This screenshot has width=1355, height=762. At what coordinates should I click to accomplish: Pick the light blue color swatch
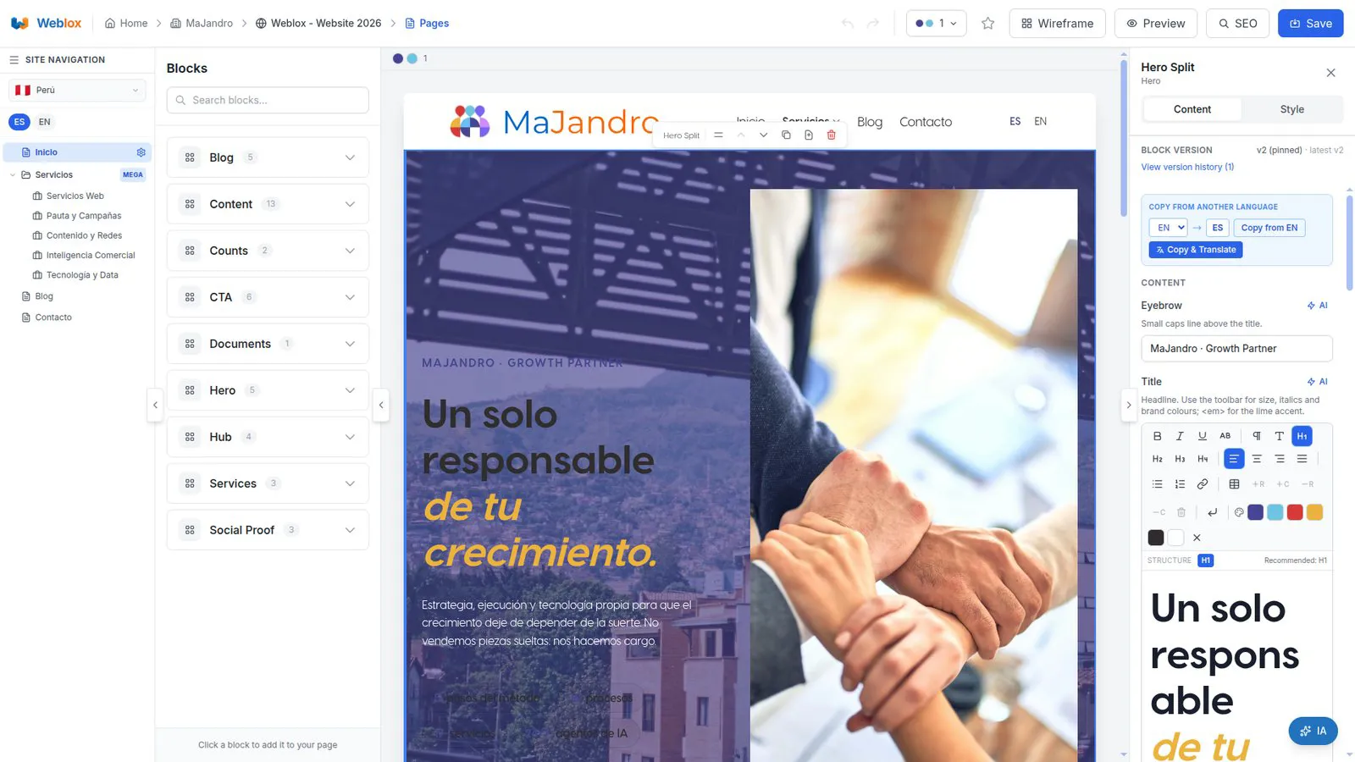[1275, 512]
